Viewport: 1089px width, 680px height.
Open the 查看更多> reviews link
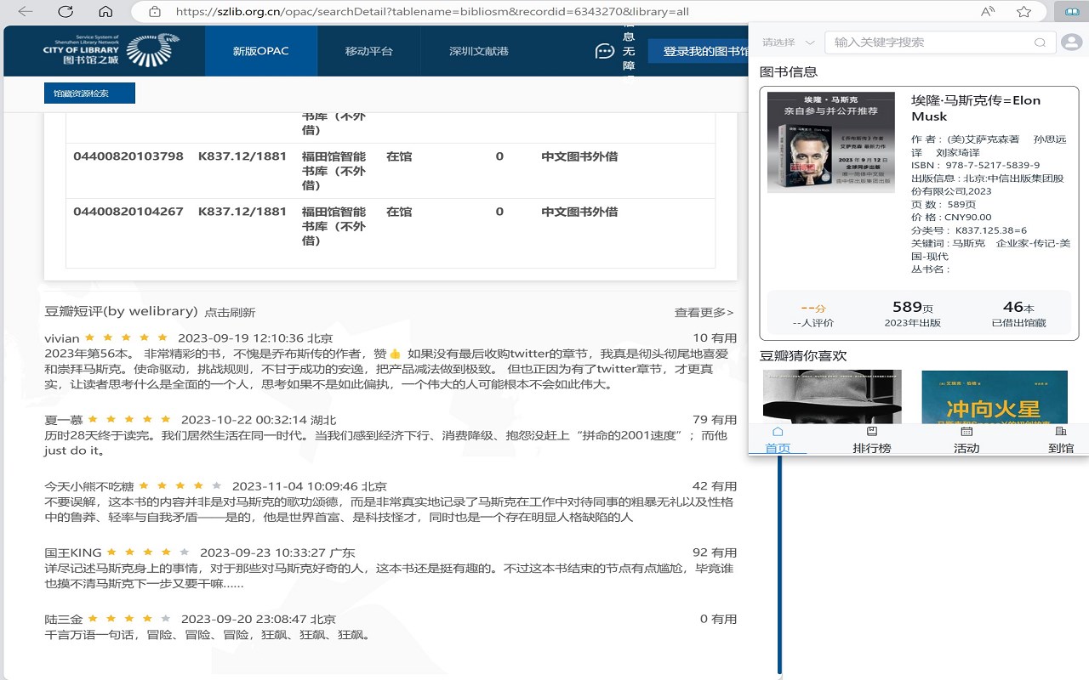(704, 313)
